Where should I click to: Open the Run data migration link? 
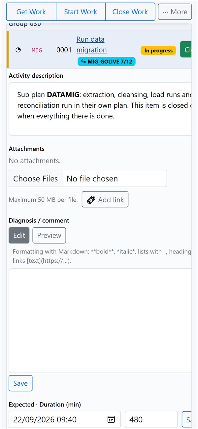92,45
